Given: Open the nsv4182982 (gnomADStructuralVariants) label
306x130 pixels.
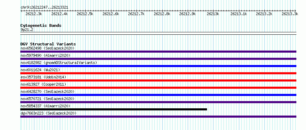Looking at the screenshot, I should 59,63.
